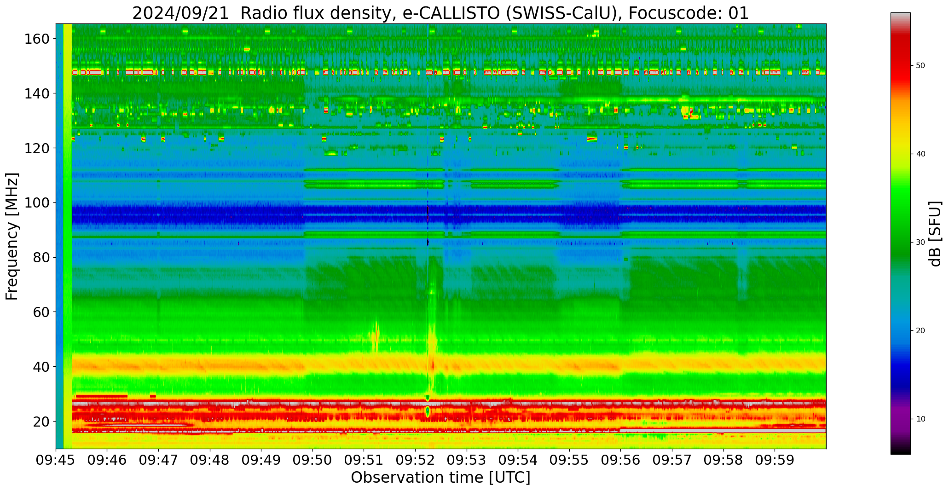Click the colorbar tick label 40
The width and height of the screenshot is (949, 491).
(x=920, y=154)
